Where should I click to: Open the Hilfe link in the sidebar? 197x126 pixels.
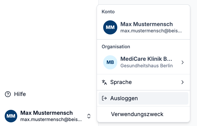tap(20, 94)
